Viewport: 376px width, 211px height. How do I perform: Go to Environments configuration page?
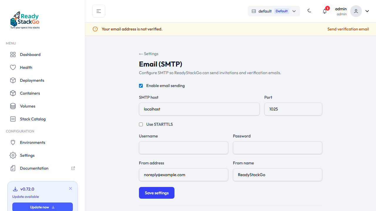click(43, 142)
